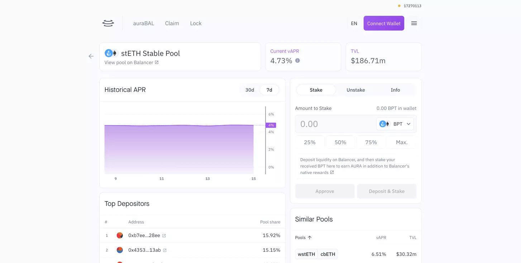The image size is (521, 263).
Task: Click the TVL column header in Similar Pools
Action: click(413, 238)
